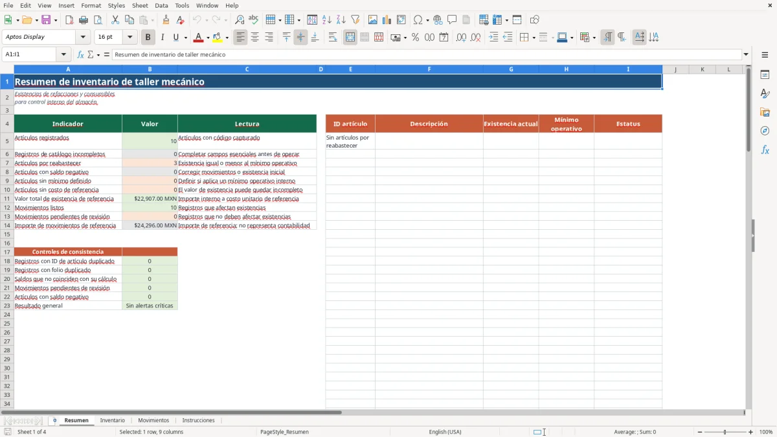The image size is (777, 437).
Task: Zoom in with the plus button
Action: click(750, 432)
